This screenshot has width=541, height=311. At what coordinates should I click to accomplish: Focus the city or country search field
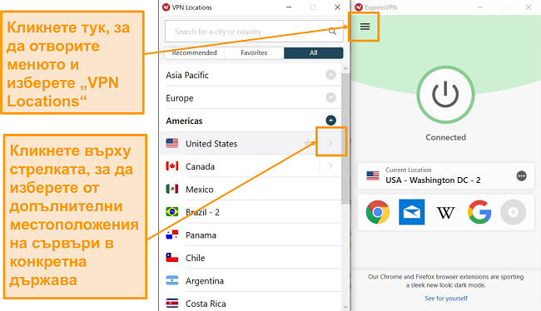coord(254,32)
